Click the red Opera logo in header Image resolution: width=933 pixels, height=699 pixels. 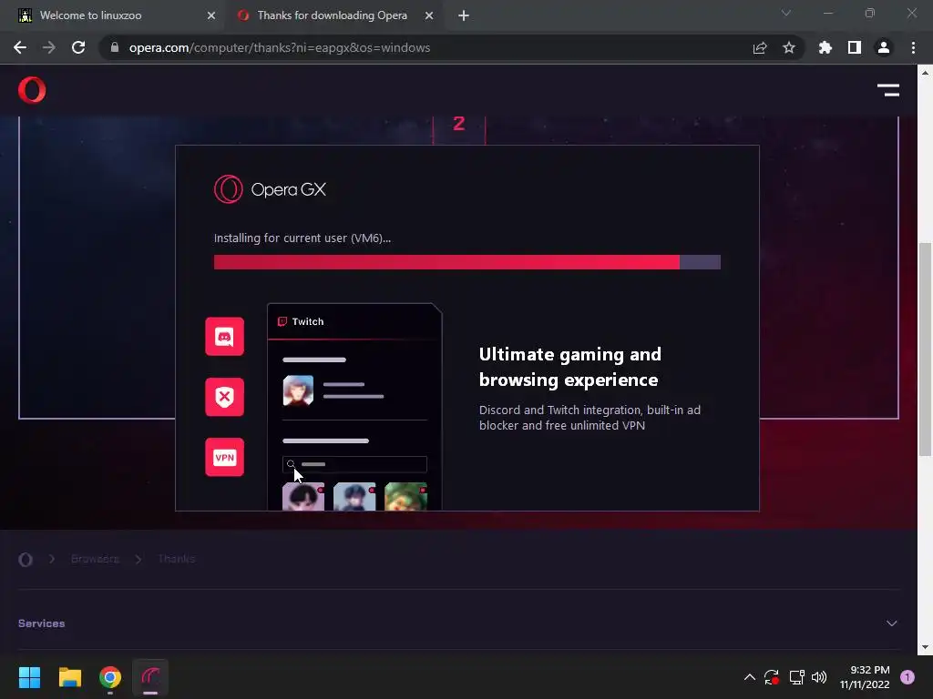click(32, 90)
